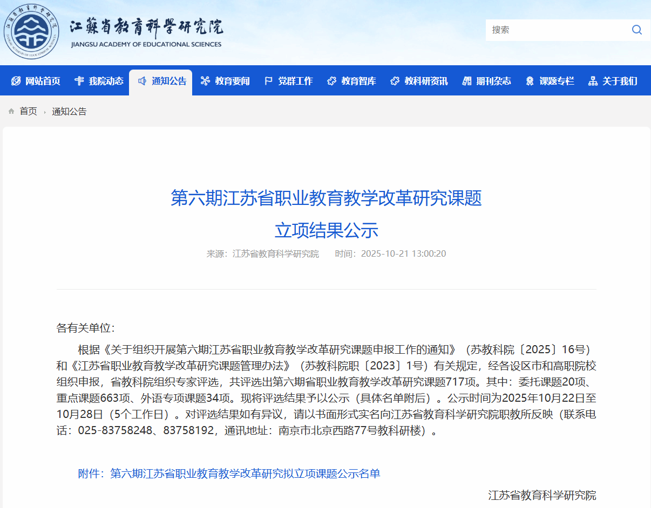Click the speaker icon beside 通知公告
The height and width of the screenshot is (508, 651).
click(x=142, y=81)
